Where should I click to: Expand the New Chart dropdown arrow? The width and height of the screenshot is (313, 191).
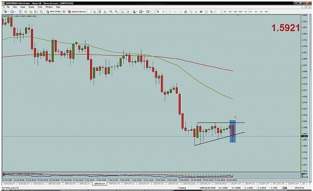(8, 12)
